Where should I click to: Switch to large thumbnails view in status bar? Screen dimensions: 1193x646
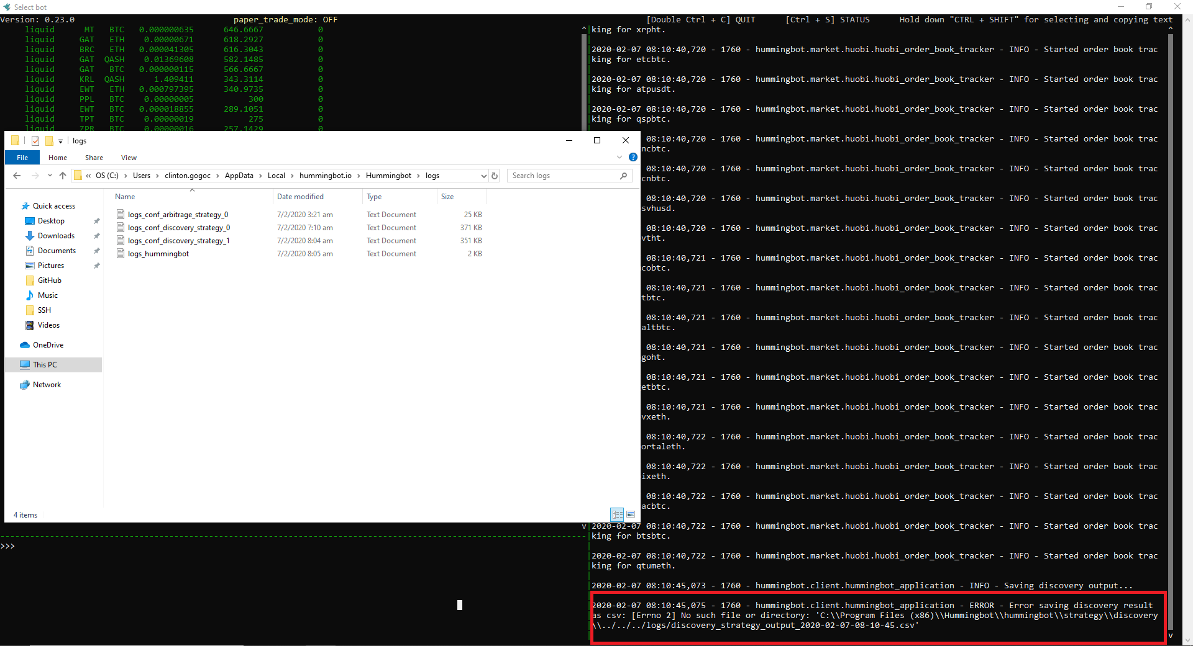(631, 514)
